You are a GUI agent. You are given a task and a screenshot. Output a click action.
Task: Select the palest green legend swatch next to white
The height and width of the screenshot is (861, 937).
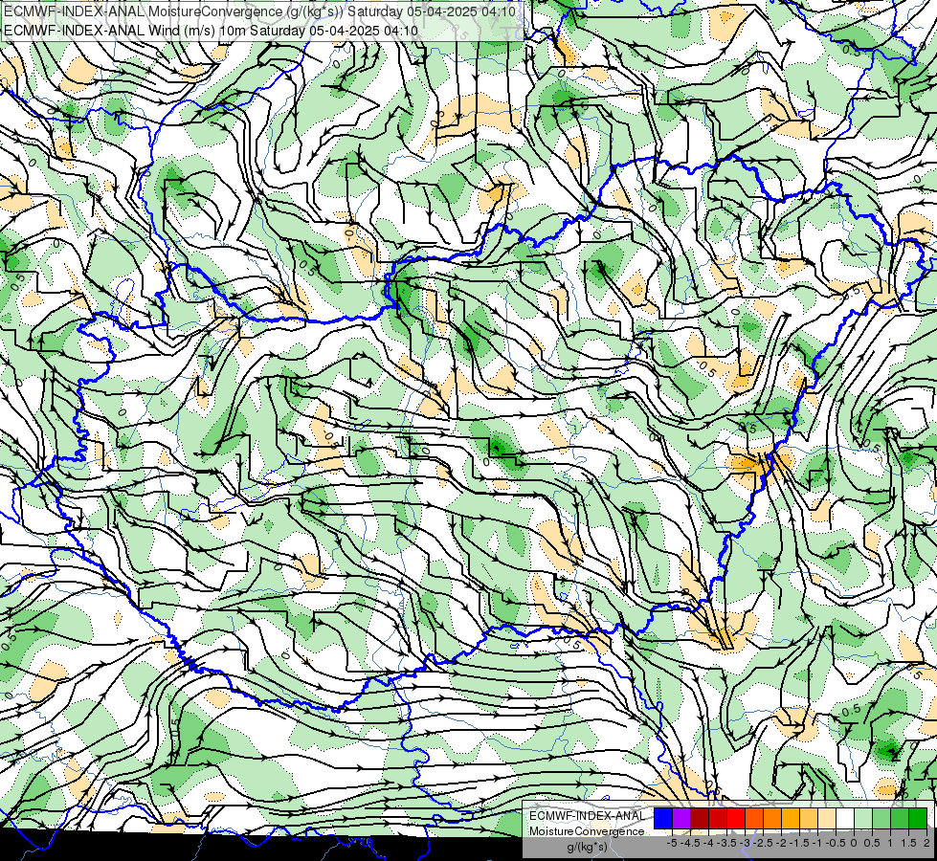click(x=863, y=818)
